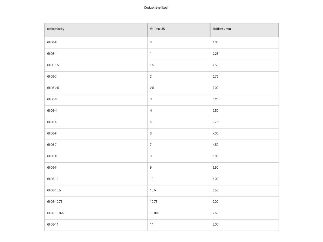Click item number cell 6006-7
Image resolution: width=323 pixels, height=242 pixels.
[52, 145]
